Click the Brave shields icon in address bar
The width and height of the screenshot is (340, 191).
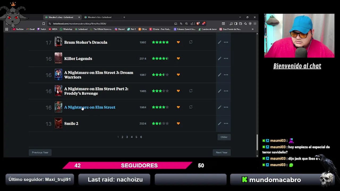pos(198,24)
